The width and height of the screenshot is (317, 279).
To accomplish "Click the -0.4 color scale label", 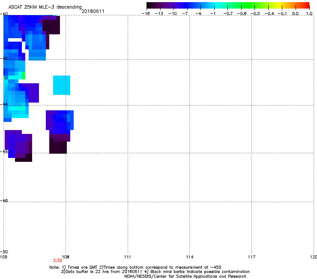I will click(x=269, y=14).
